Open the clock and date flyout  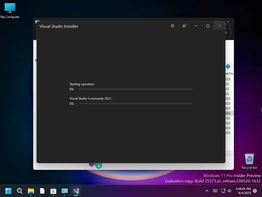pyautogui.click(x=243, y=191)
